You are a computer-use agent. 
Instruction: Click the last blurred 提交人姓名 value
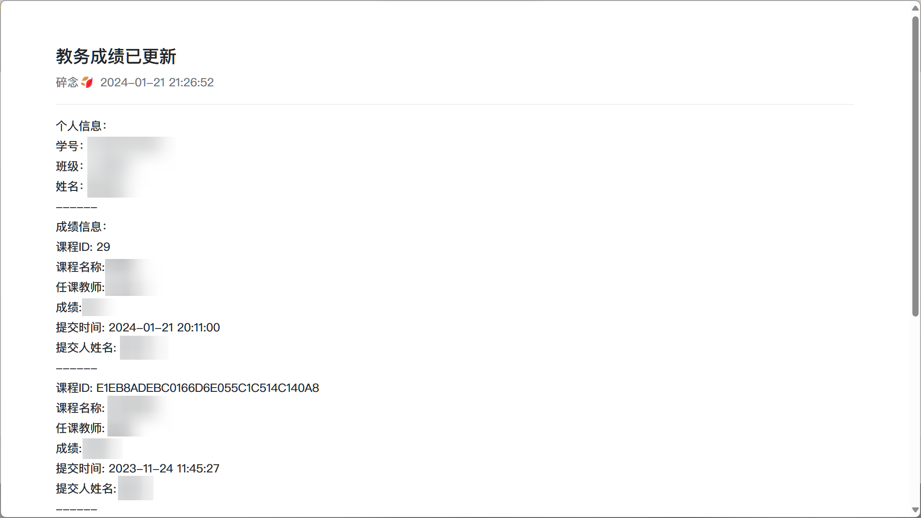[x=136, y=488]
